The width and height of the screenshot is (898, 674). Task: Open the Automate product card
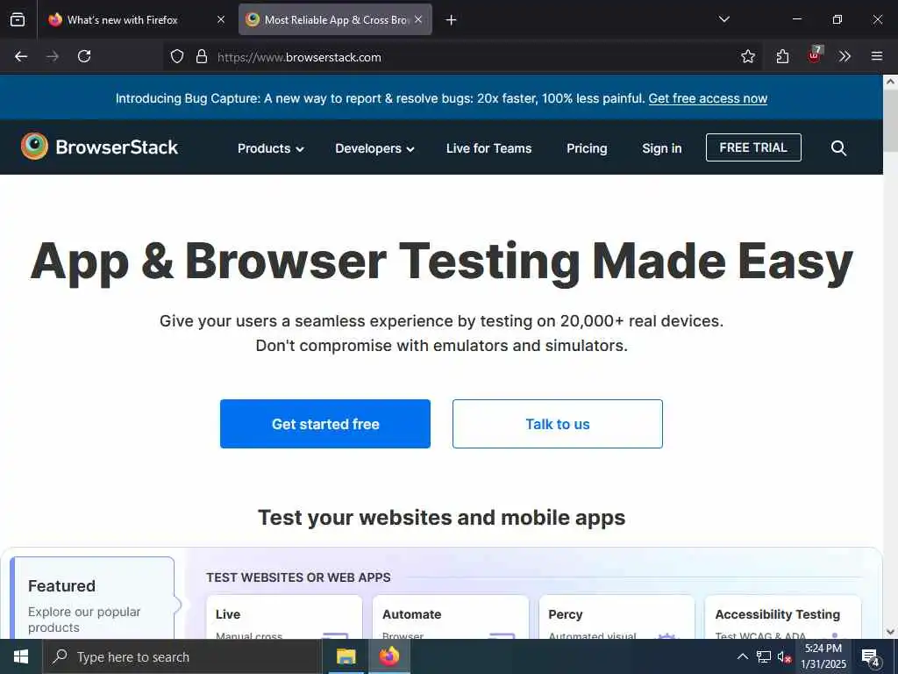pyautogui.click(x=450, y=618)
